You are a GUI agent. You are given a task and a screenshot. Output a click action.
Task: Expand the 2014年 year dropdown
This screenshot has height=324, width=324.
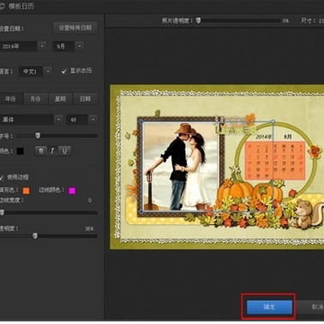[42, 46]
